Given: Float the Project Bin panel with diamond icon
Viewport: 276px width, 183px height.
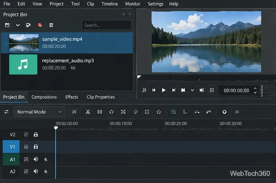Looking at the screenshot, I should point(124,14).
